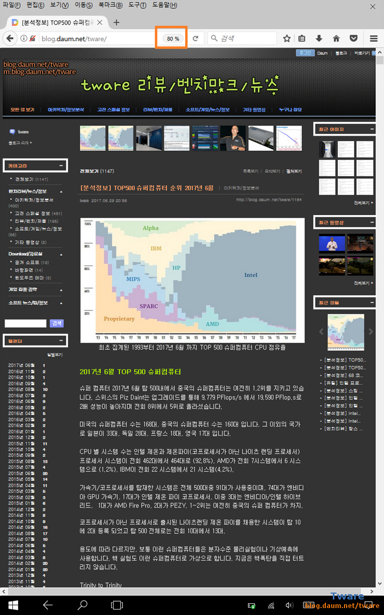Reload the page with the refresh icon
The width and height of the screenshot is (384, 615).
point(196,38)
